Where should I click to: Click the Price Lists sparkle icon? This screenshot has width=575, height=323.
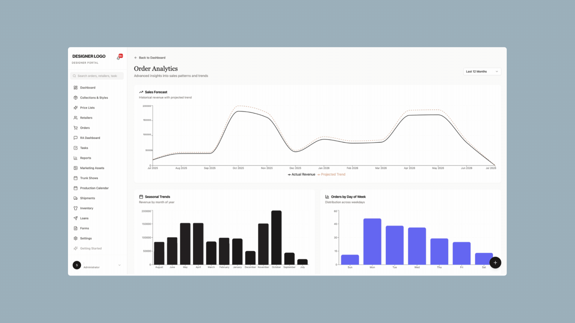pyautogui.click(x=75, y=108)
